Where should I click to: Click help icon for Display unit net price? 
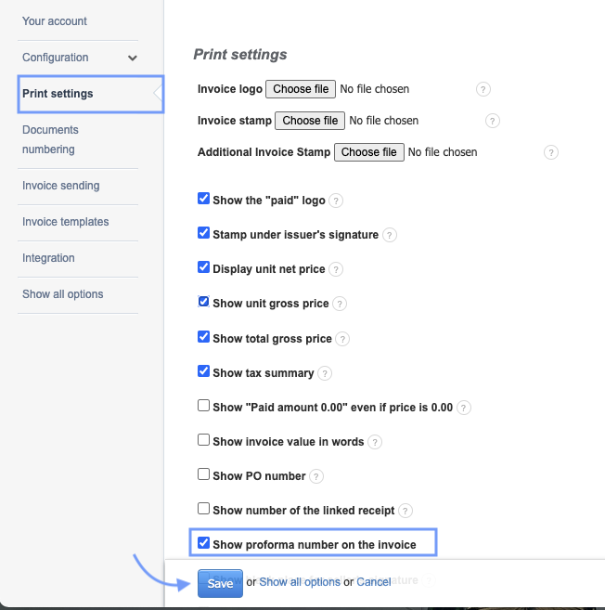(x=336, y=269)
